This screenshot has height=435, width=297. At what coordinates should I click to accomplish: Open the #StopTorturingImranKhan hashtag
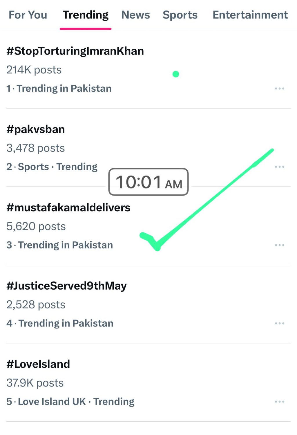tap(75, 51)
